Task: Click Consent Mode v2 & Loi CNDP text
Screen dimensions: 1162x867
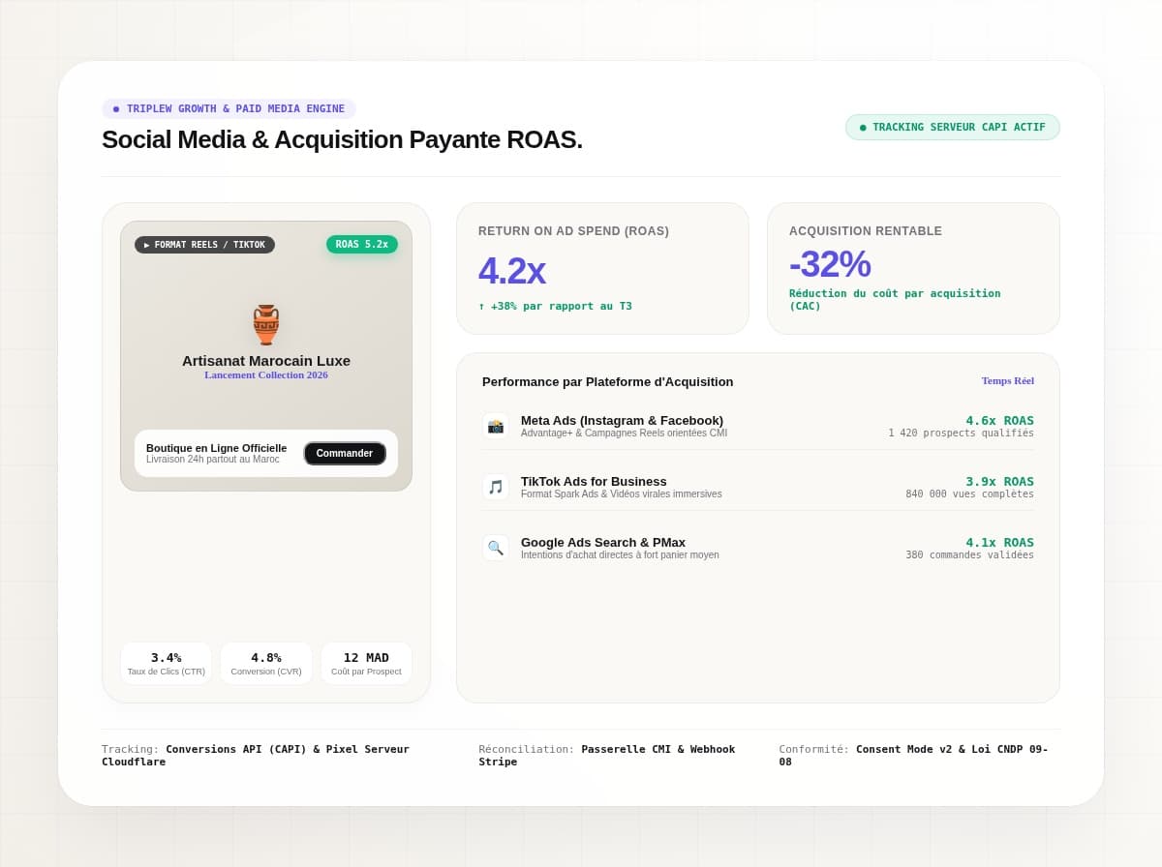Action: coord(914,756)
